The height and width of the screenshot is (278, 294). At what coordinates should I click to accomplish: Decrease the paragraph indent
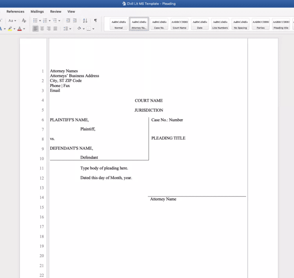pyautogui.click(x=68, y=20)
